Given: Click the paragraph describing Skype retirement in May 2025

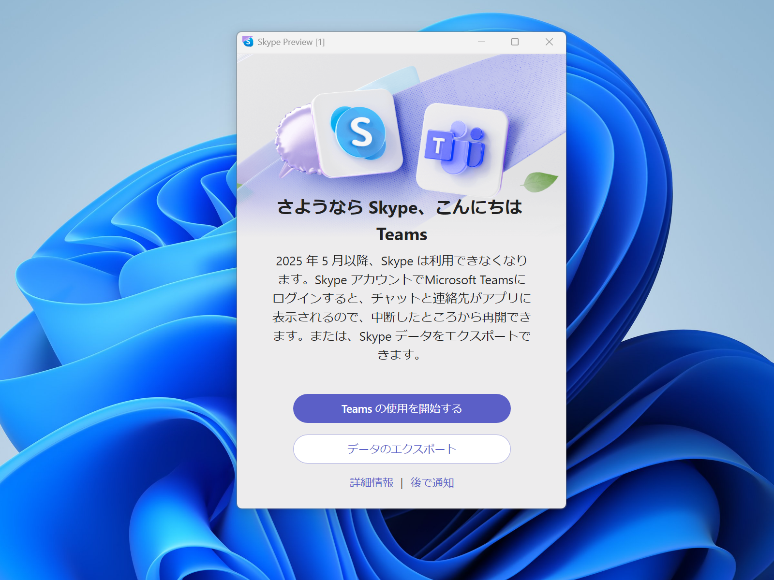Looking at the screenshot, I should 401,308.
